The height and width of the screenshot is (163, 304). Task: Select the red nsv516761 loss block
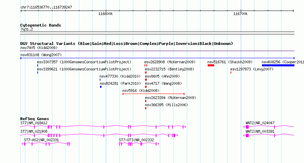point(211,65)
